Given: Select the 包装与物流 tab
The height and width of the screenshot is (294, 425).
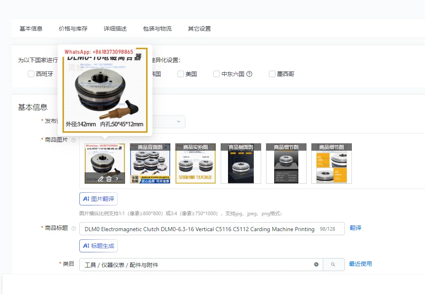Looking at the screenshot, I should click(x=157, y=29).
